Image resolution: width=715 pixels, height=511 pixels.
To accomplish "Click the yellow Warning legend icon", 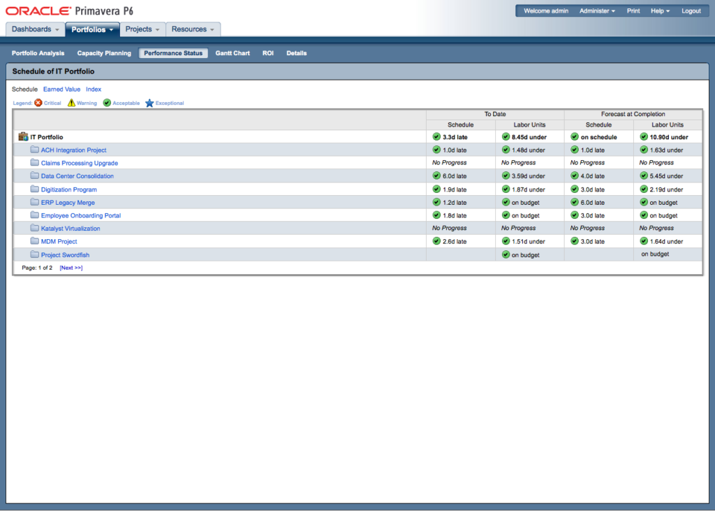I will pyautogui.click(x=70, y=103).
